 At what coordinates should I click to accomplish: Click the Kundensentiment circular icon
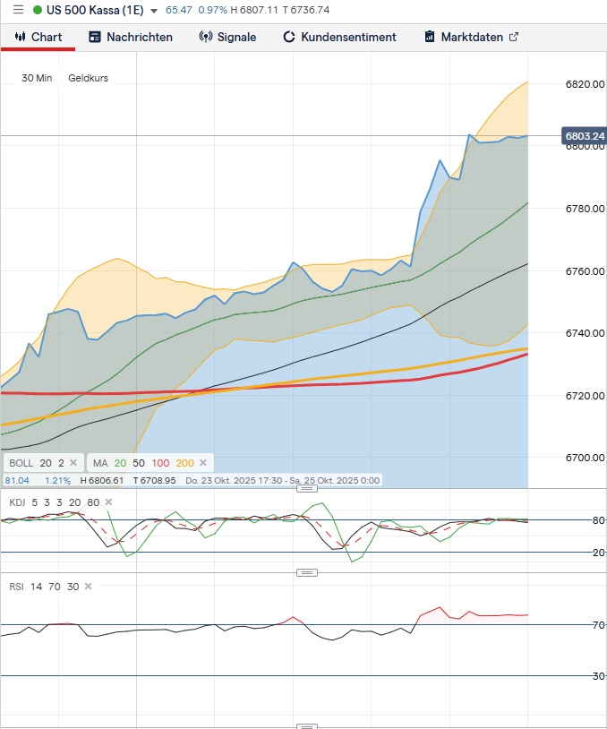click(x=289, y=38)
